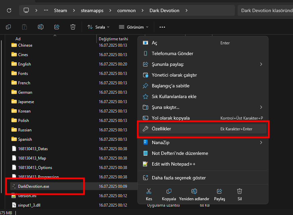The width and height of the screenshot is (293, 215).
Task: Click the This PC monitor icon in breadcrumb
Action: pyautogui.click(x=26, y=10)
